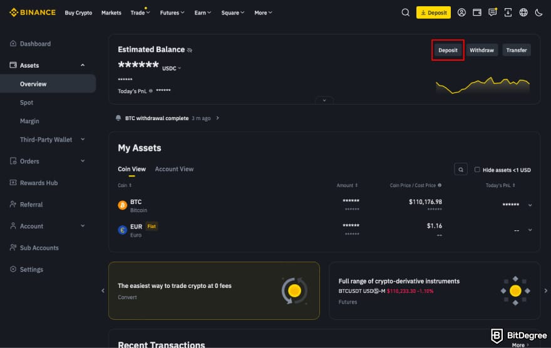This screenshot has width=551, height=348.
Task: Select Overview under Assets
Action: pyautogui.click(x=48, y=84)
